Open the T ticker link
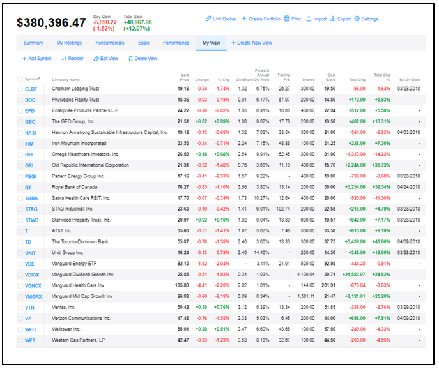 [27, 231]
